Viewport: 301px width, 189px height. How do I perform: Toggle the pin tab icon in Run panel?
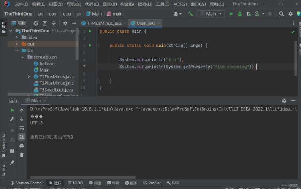[x=12, y=162]
